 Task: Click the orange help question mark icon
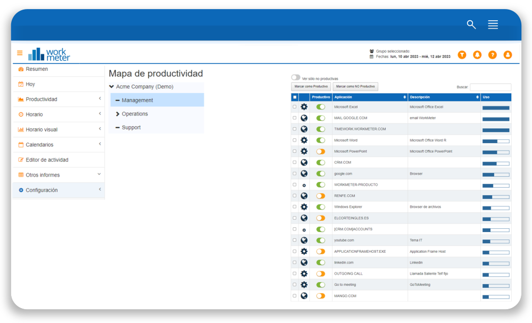pyautogui.click(x=493, y=55)
